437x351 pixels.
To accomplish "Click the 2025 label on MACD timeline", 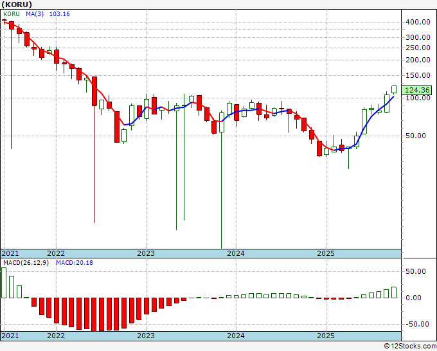I will tap(326, 336).
